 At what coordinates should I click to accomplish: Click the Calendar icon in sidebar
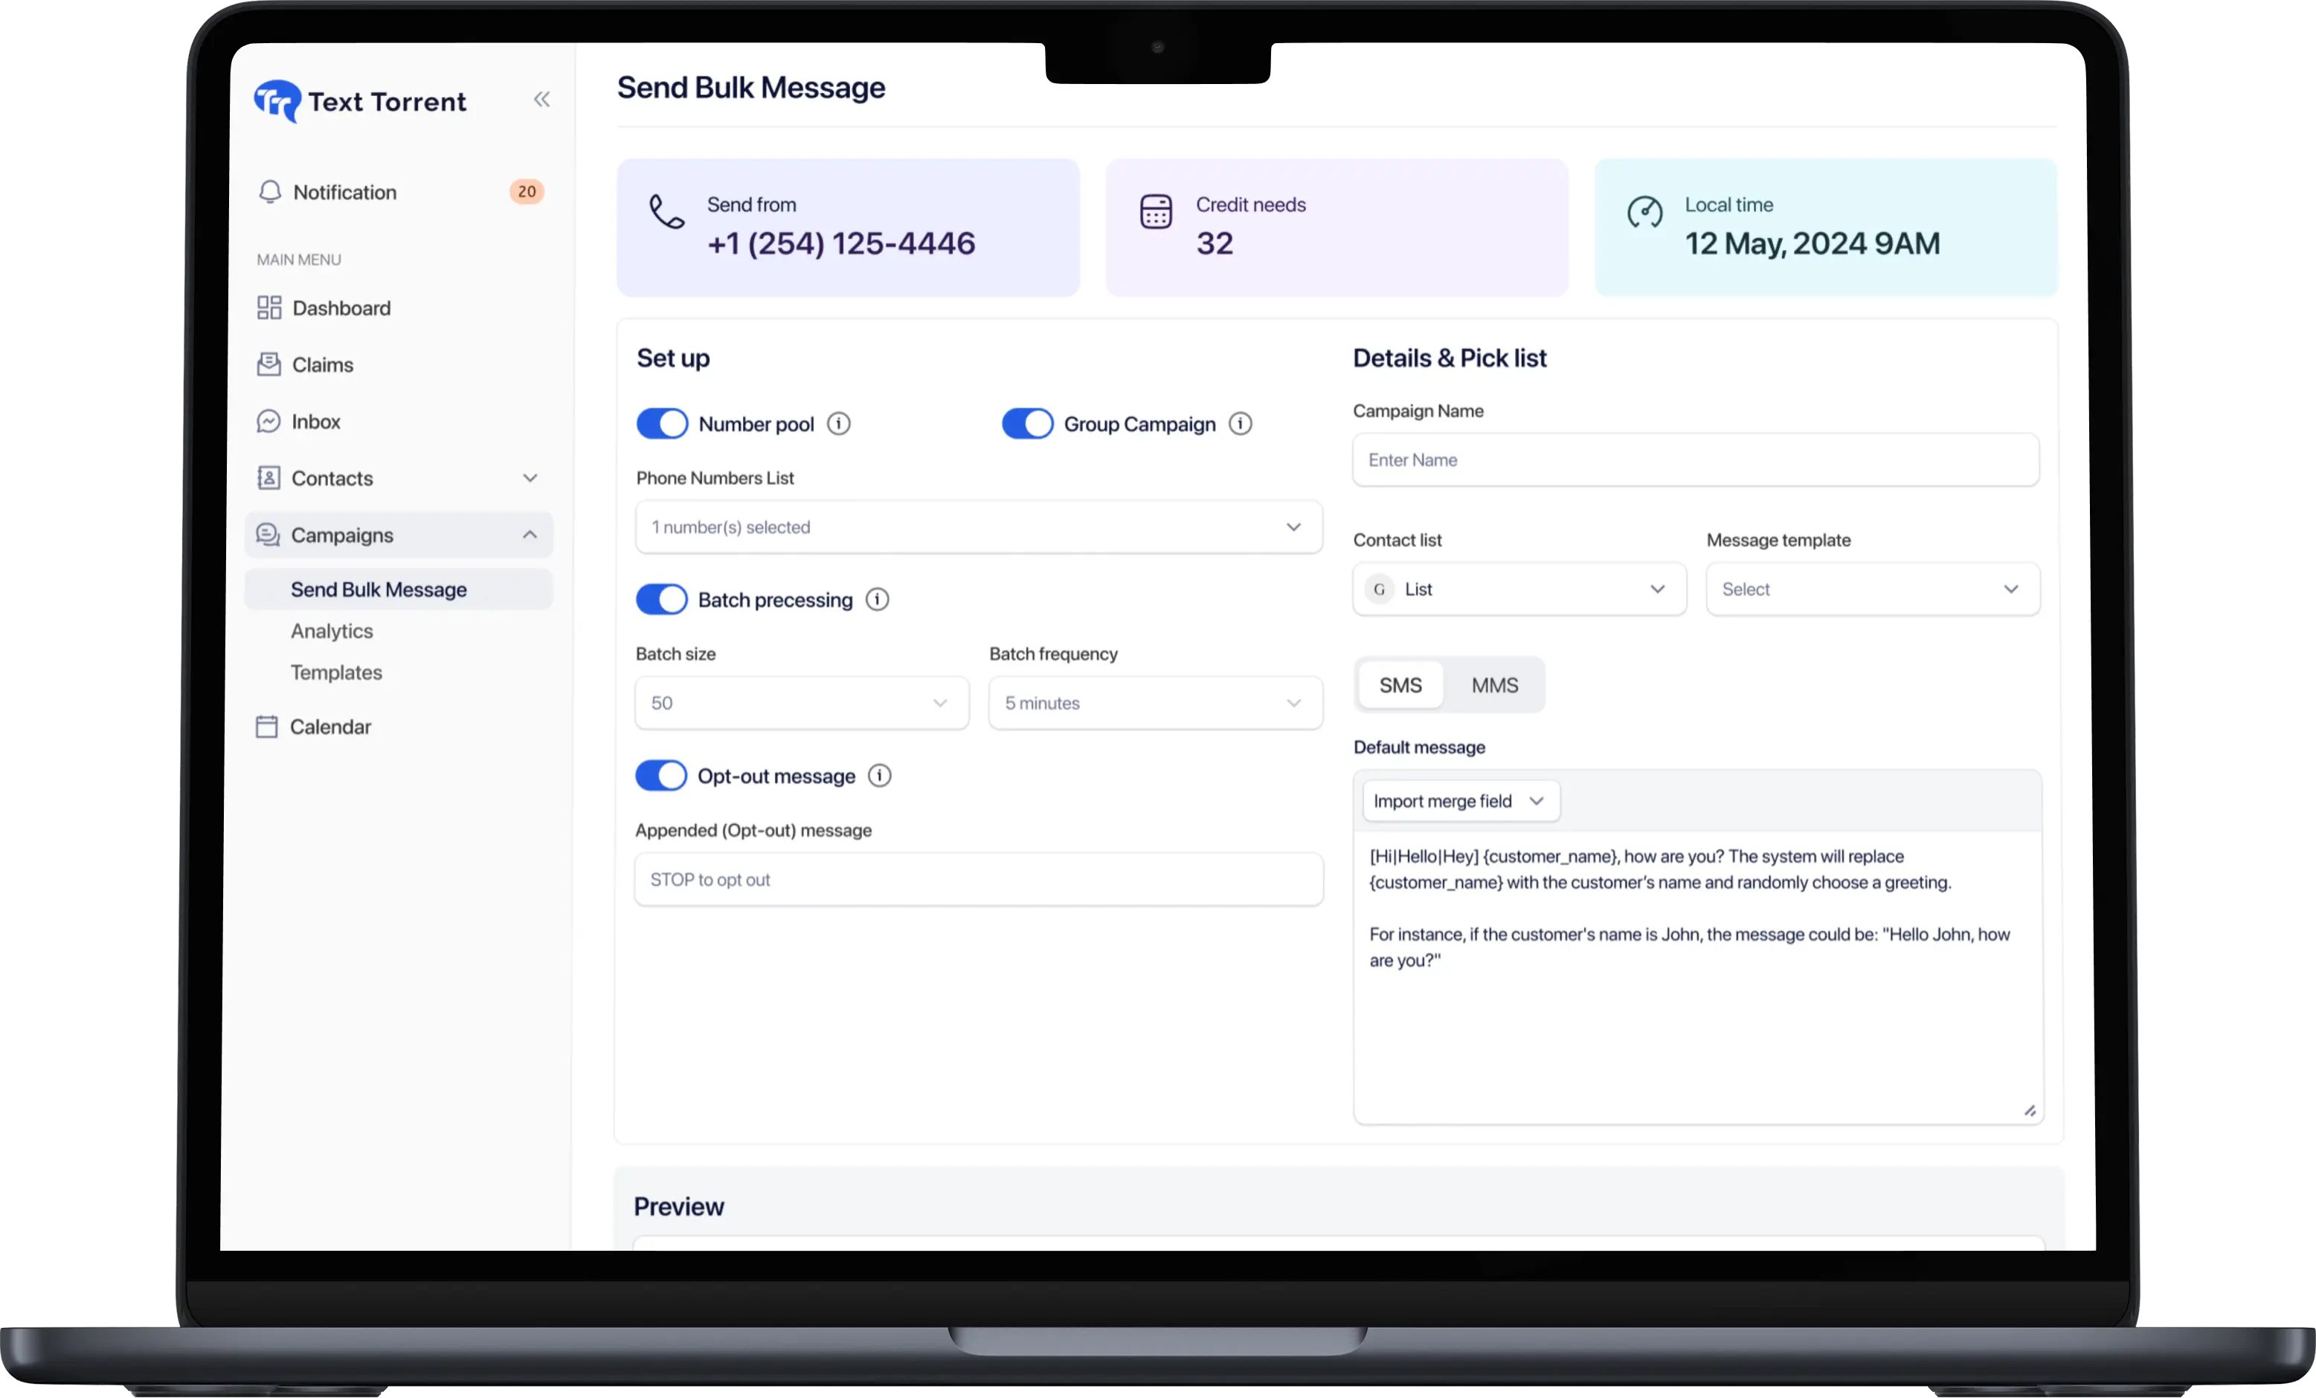267,727
